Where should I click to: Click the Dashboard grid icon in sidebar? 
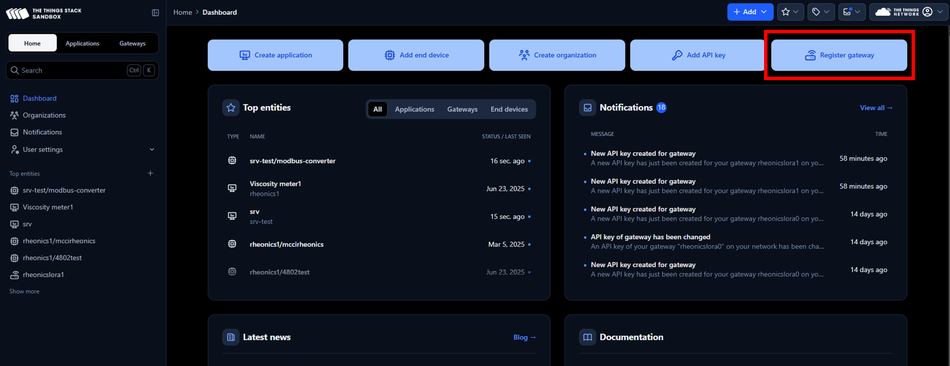click(14, 99)
